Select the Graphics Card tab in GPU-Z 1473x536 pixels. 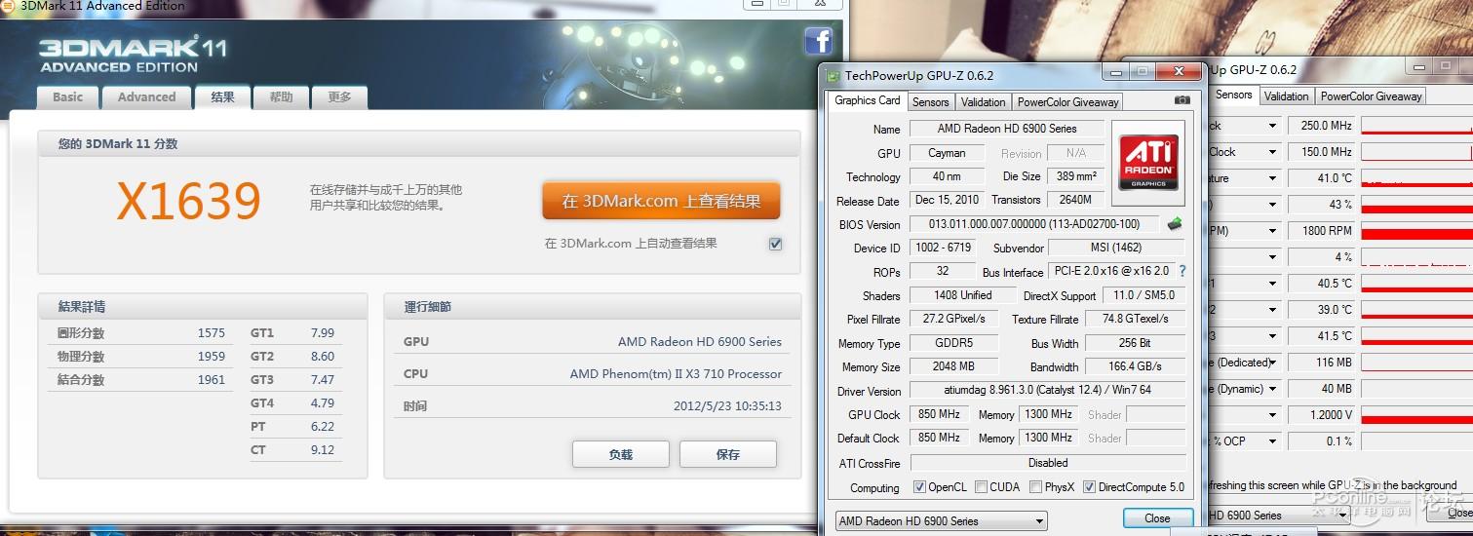tap(868, 100)
